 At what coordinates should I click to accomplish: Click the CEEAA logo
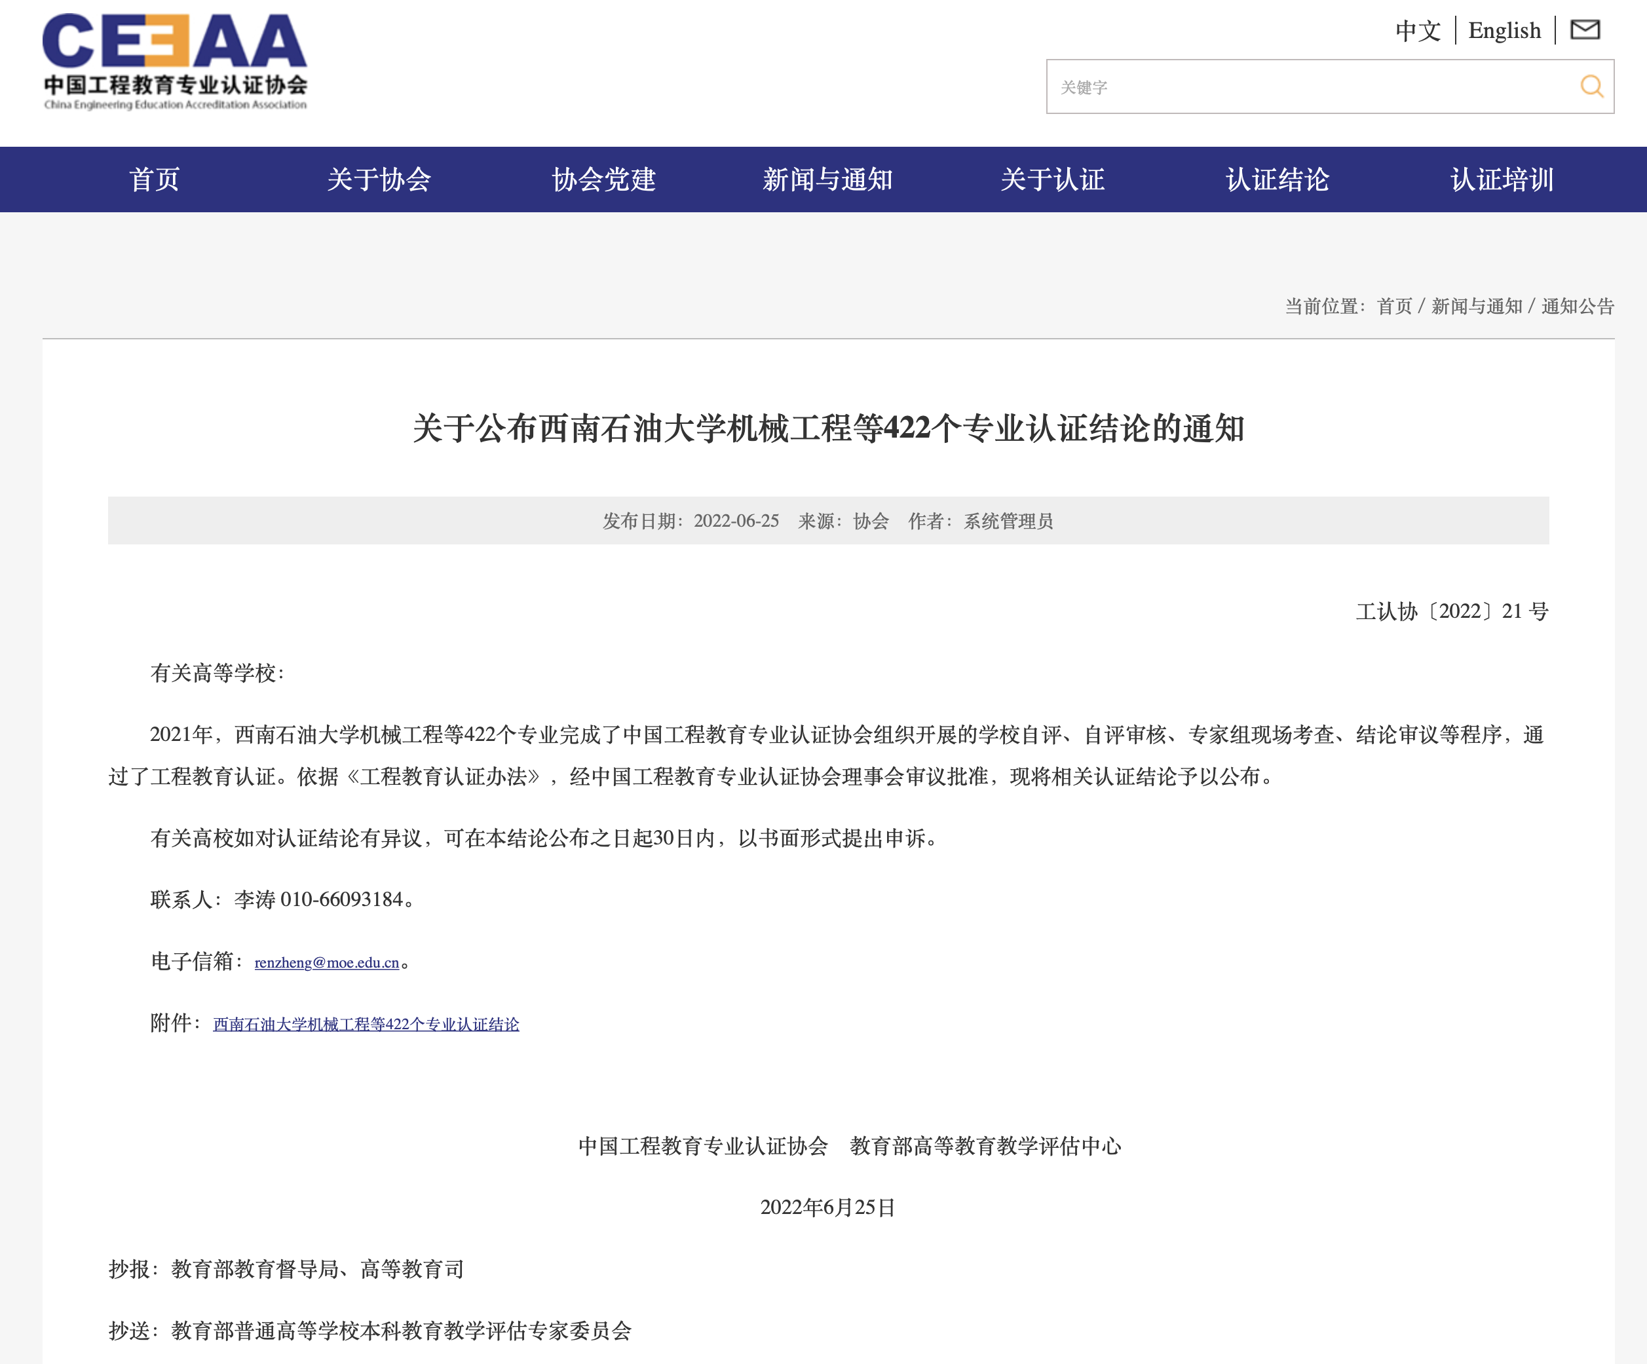click(x=175, y=61)
